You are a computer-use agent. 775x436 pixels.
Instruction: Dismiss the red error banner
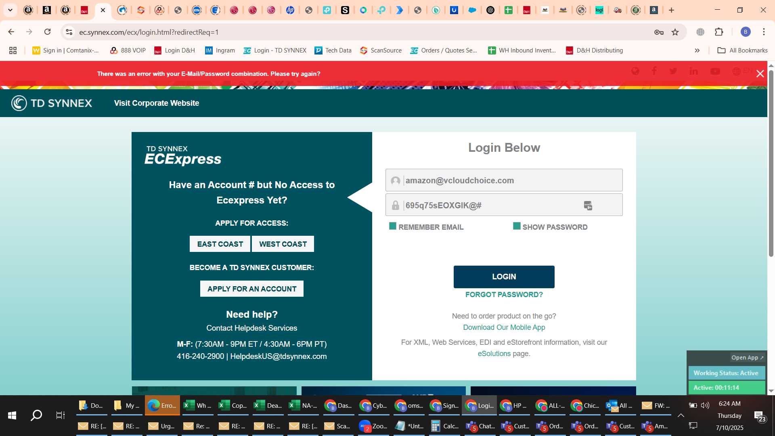[760, 73]
